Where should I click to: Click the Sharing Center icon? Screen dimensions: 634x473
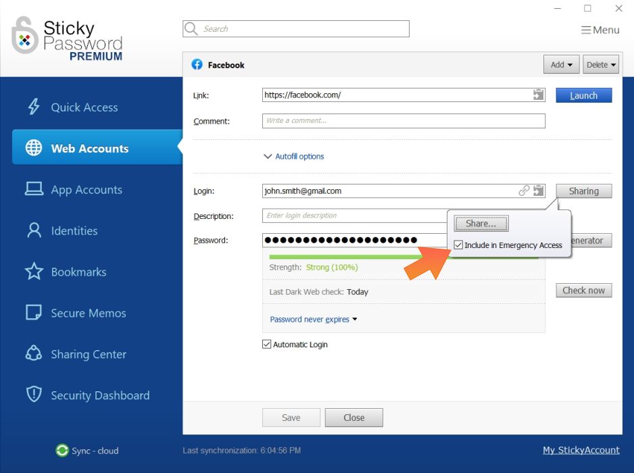click(x=34, y=354)
